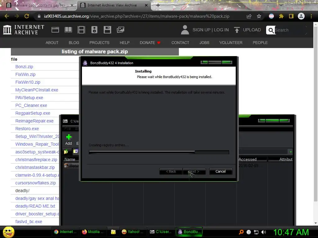Click the network tray icon
This screenshot has height=238, width=318.
tap(256, 232)
